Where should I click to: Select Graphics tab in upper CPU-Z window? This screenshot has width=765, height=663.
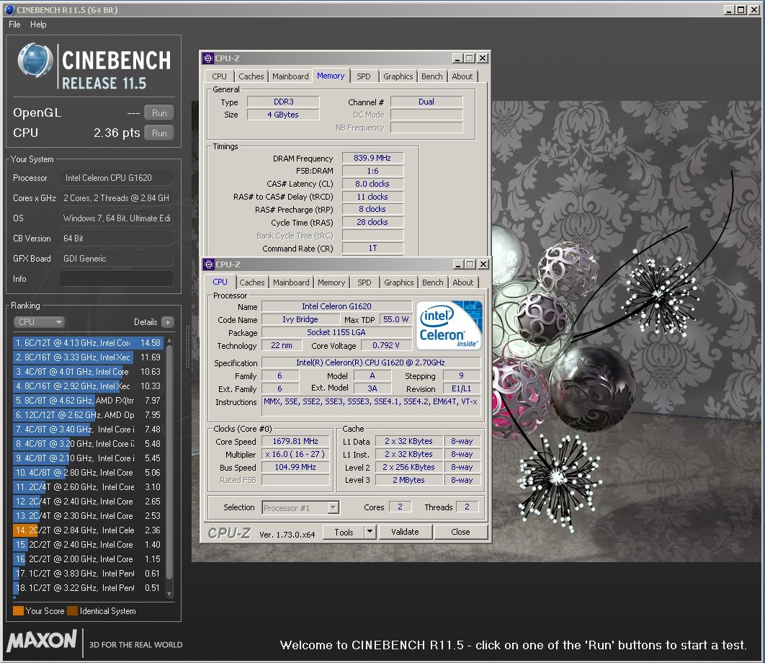pos(398,76)
